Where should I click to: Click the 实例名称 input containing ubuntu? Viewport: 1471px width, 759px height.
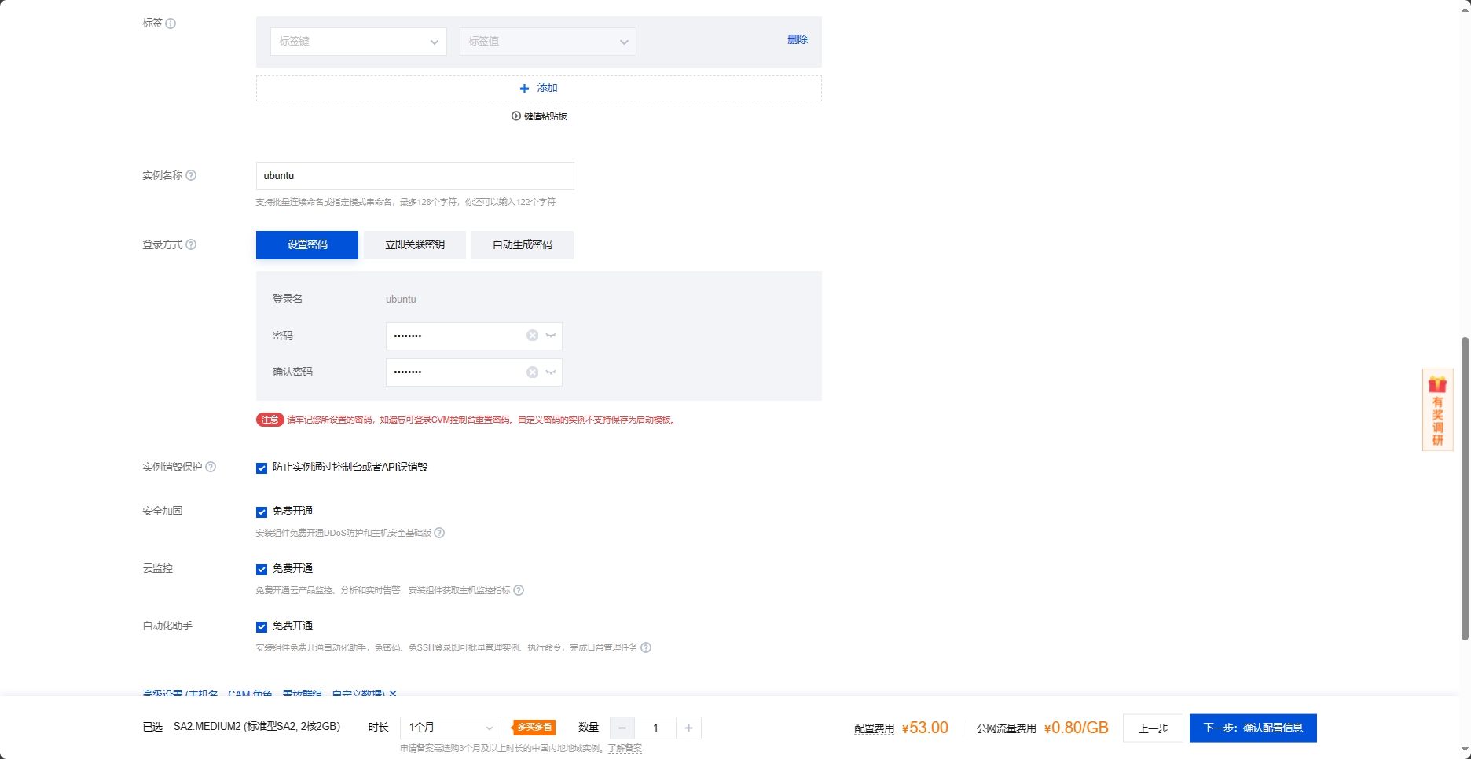point(415,176)
